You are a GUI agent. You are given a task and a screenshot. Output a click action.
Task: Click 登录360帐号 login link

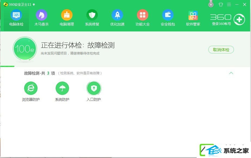click(x=221, y=24)
